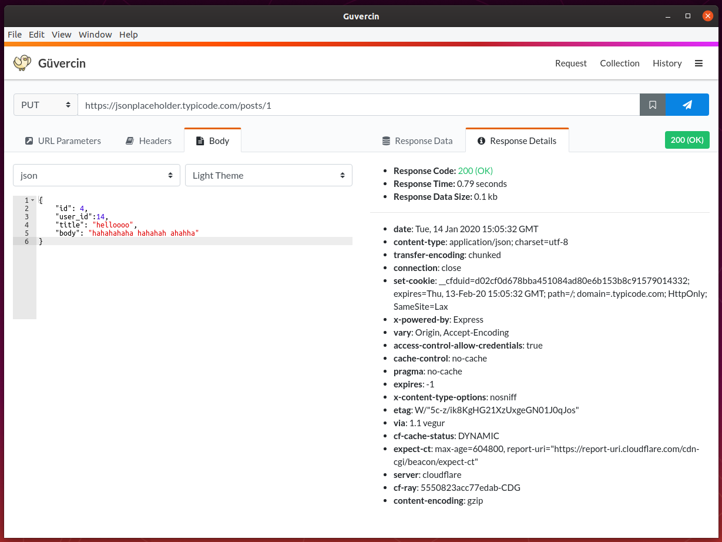Open the Collection page link
The width and height of the screenshot is (722, 542).
620,63
